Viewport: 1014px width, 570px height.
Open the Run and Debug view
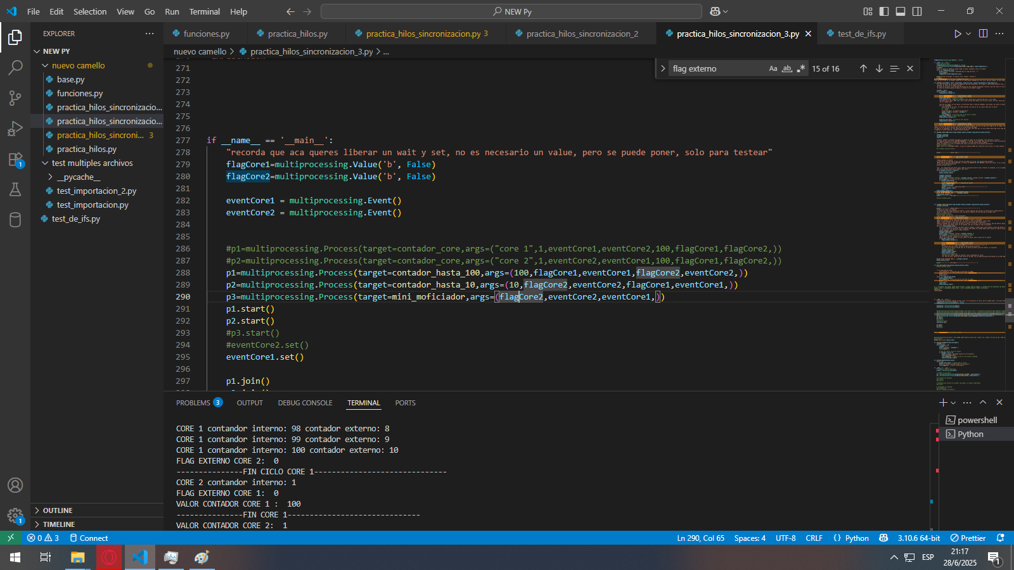coord(15,129)
